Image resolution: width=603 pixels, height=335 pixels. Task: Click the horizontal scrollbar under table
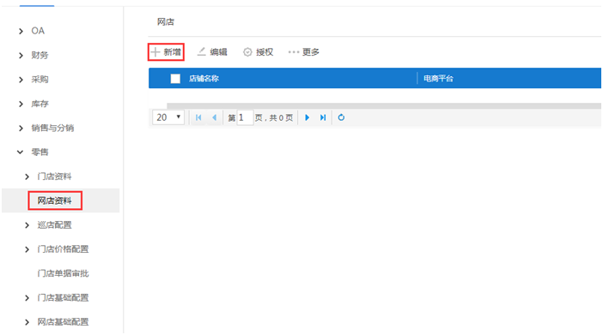point(384,105)
